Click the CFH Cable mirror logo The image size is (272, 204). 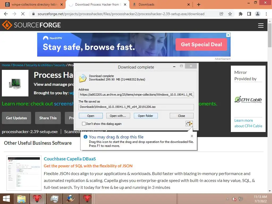pos(248,100)
